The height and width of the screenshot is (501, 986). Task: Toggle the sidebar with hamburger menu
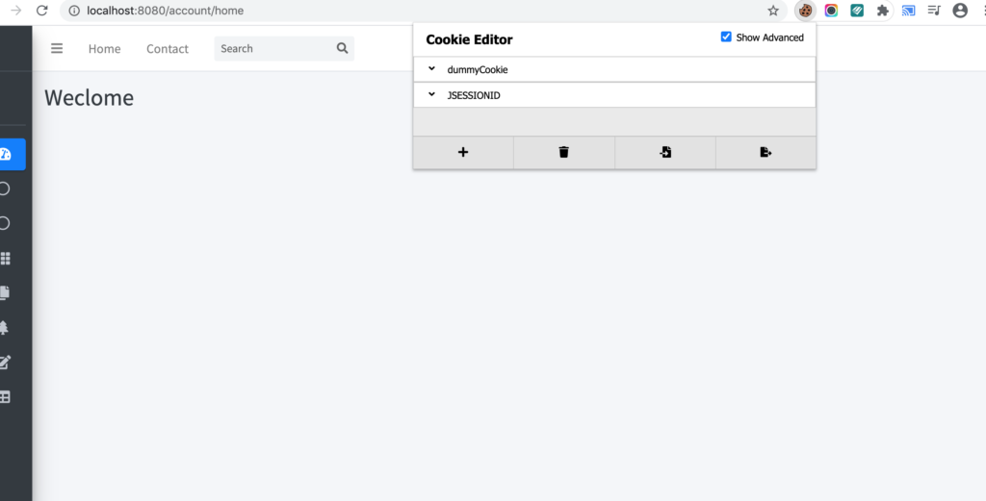tap(57, 48)
